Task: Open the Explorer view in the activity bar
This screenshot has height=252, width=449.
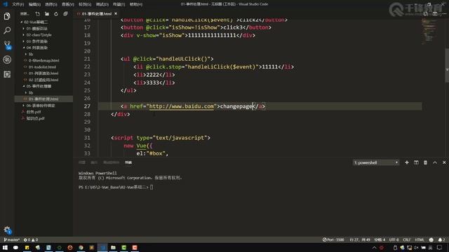Action: (7, 16)
